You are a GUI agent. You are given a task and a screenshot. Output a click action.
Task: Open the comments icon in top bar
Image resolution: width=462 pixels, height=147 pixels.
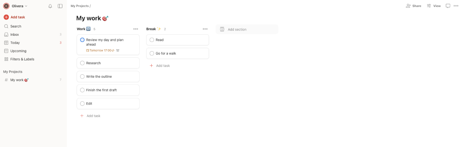click(x=448, y=6)
